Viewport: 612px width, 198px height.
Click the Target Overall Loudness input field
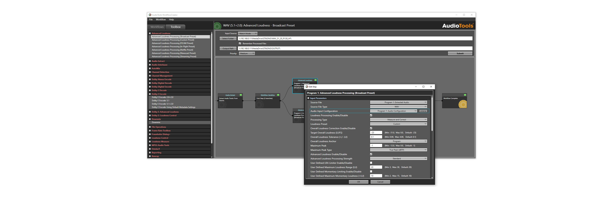click(x=376, y=133)
